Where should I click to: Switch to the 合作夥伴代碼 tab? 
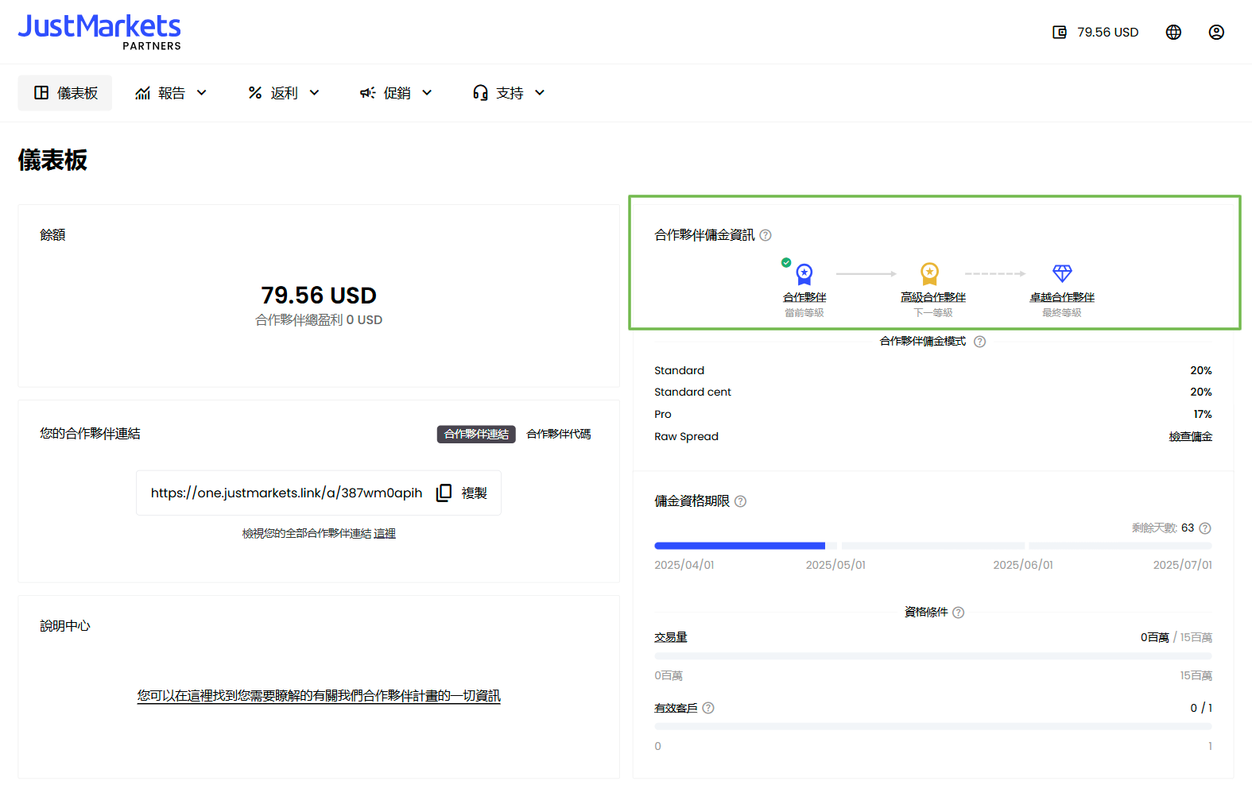click(x=559, y=435)
